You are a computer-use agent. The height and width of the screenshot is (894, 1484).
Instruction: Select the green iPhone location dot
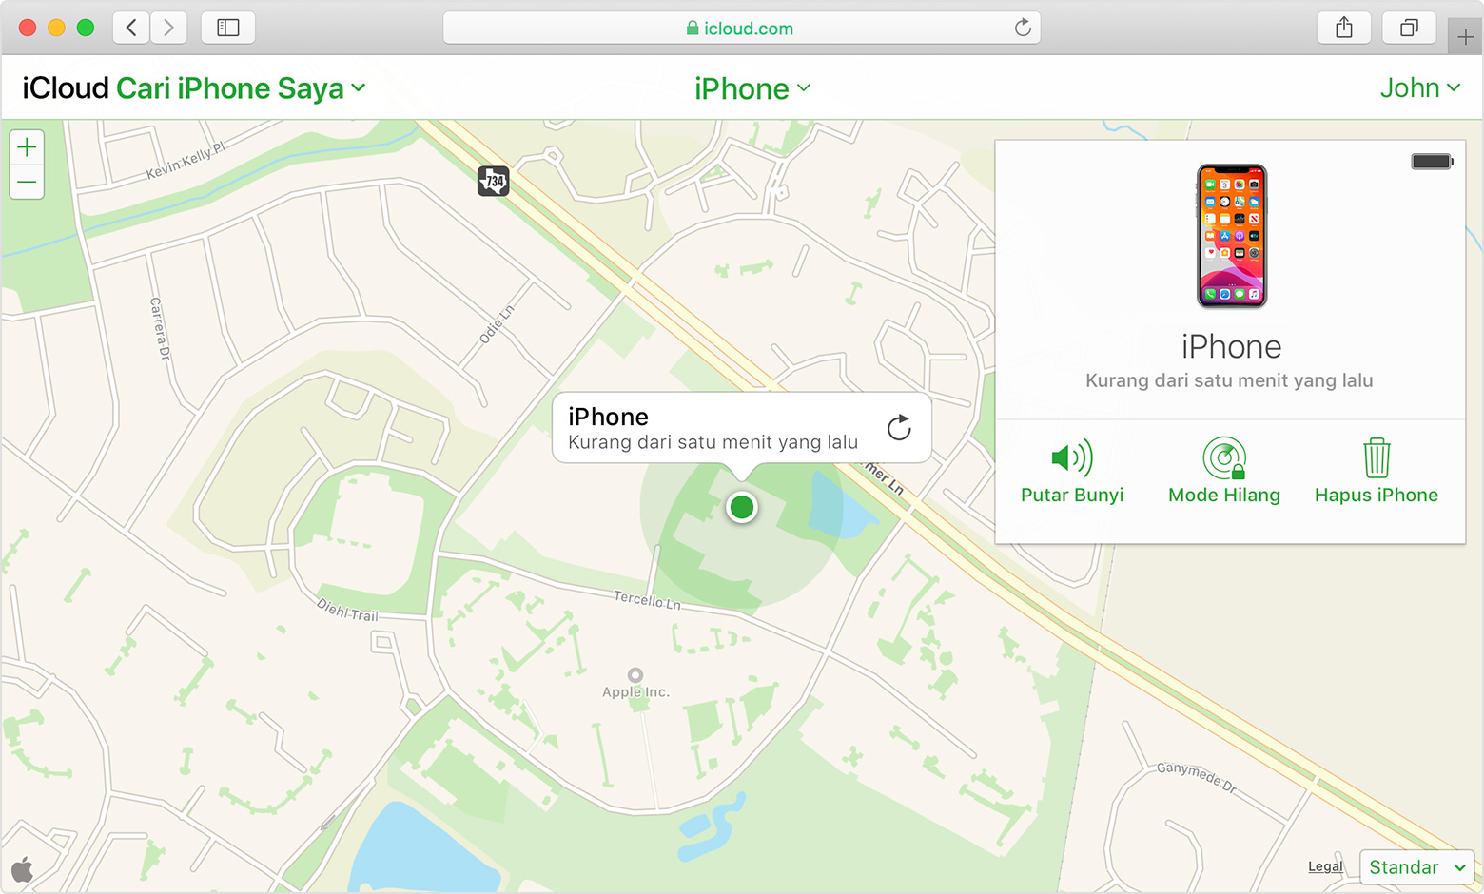[741, 507]
